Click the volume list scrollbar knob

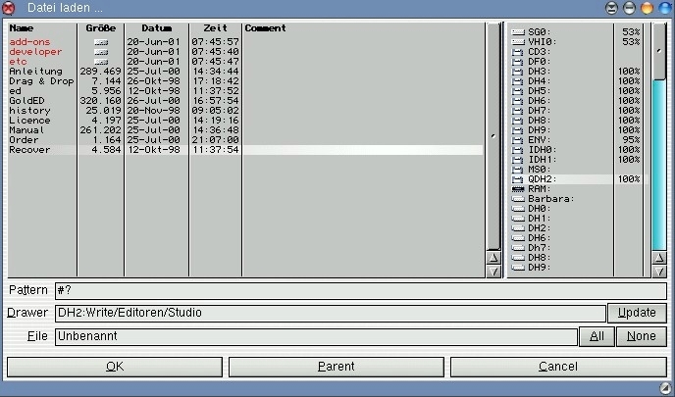(x=659, y=51)
